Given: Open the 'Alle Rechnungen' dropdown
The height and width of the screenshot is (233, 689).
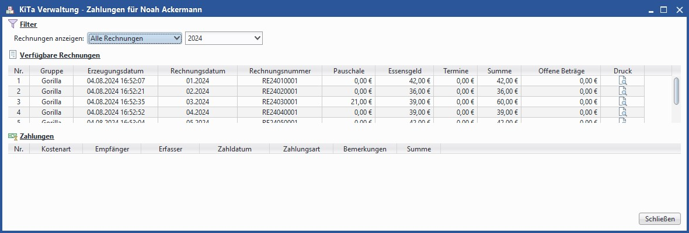Looking at the screenshot, I should click(135, 38).
